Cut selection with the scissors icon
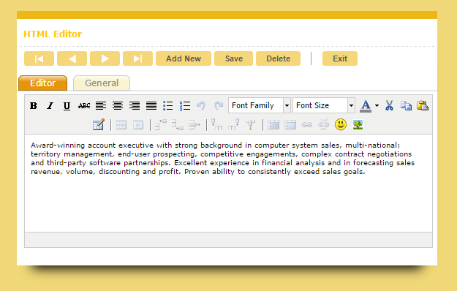Viewport: 457px width, 291px height. click(x=389, y=105)
